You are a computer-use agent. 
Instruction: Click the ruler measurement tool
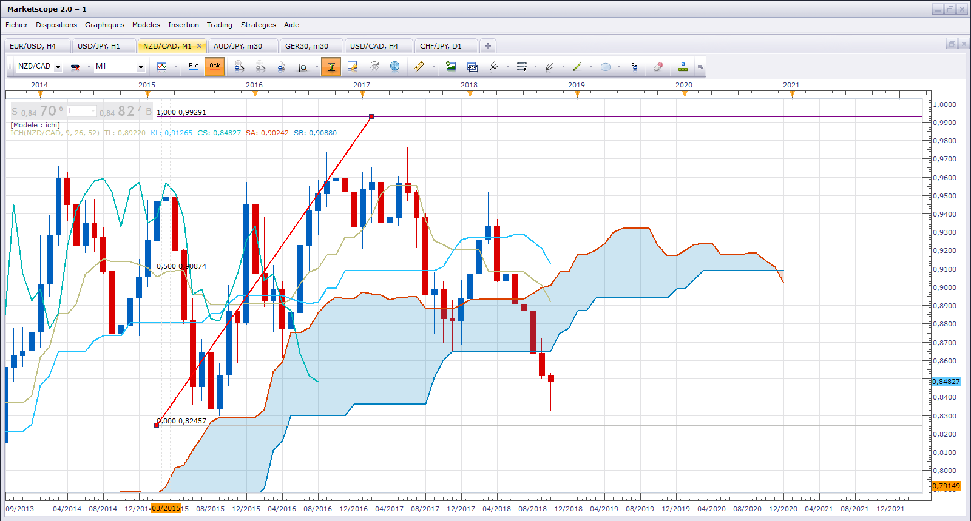[x=419, y=67]
